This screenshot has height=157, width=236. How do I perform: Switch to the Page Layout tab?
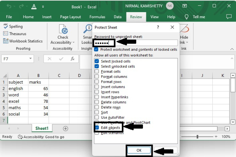click(70, 17)
